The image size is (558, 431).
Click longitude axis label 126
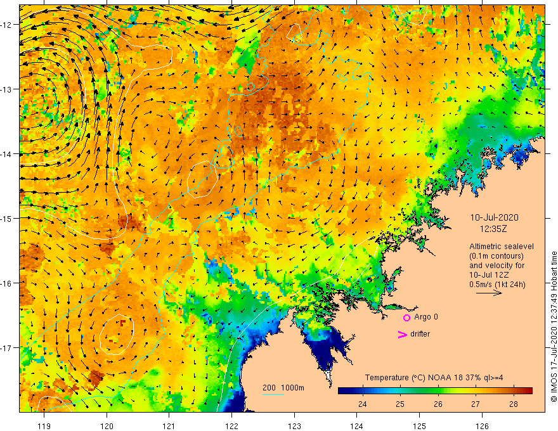(482, 427)
